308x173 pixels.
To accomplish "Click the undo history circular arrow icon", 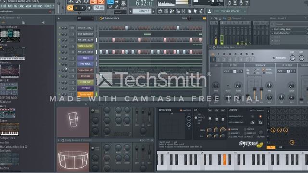I will tap(229, 3).
